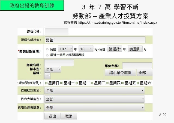
Task: Check the 星期一 checkbox
Action: coord(61,83)
